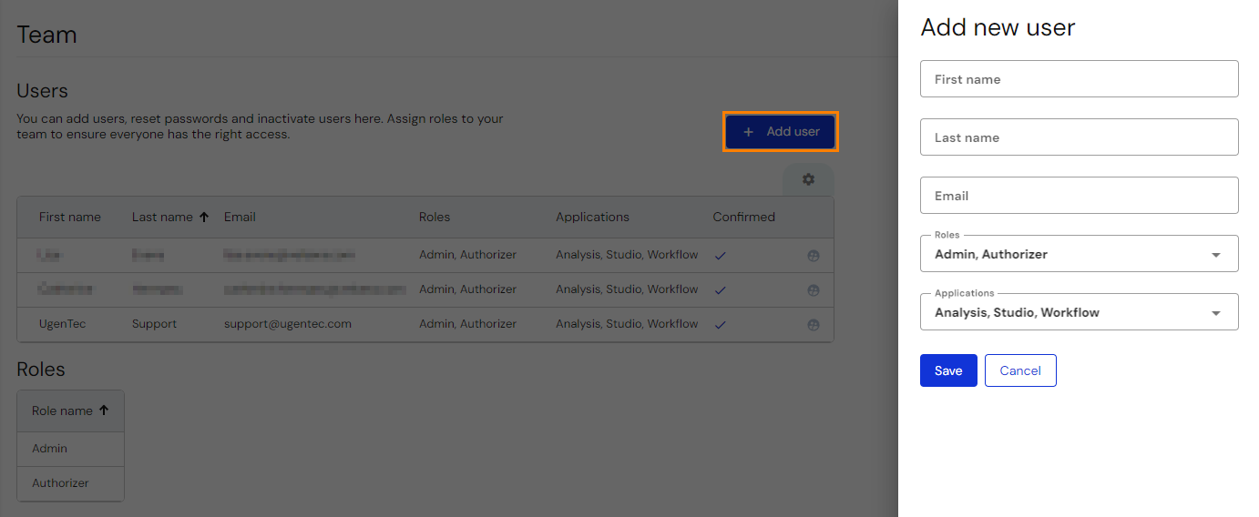This screenshot has height=517, width=1259.
Task: Click the sort arrow next to Last name
Action: point(204,217)
